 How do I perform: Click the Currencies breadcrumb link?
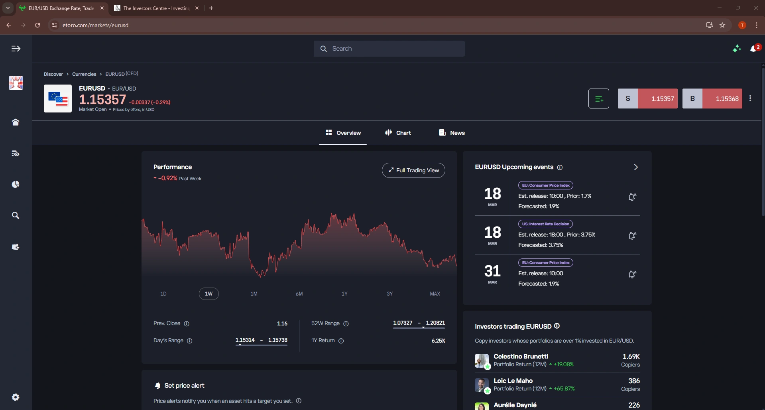(x=84, y=74)
